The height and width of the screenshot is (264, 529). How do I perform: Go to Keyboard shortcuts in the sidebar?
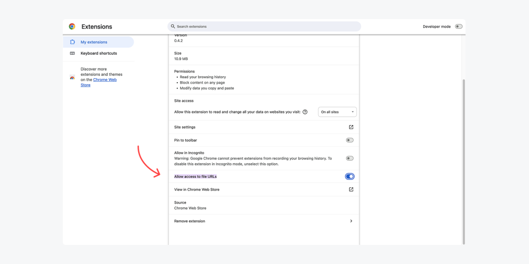pyautogui.click(x=99, y=53)
